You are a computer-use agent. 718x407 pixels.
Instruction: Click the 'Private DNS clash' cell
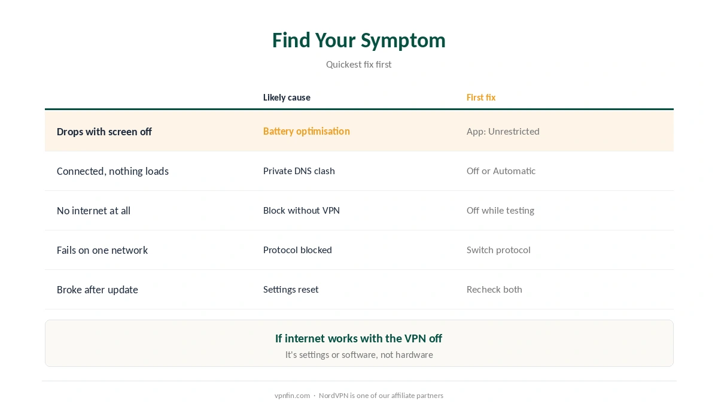[299, 171]
